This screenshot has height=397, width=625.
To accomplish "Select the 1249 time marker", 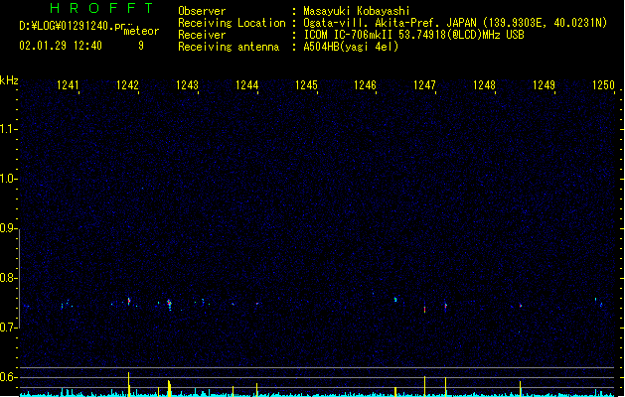I will point(545,85).
